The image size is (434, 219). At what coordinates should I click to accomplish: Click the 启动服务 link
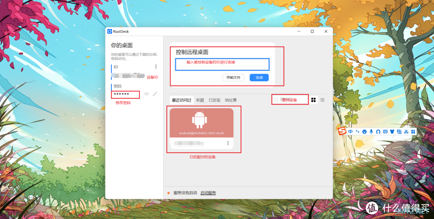pos(208,193)
